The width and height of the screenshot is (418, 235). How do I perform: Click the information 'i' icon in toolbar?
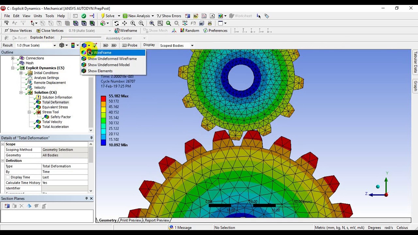(x=259, y=16)
